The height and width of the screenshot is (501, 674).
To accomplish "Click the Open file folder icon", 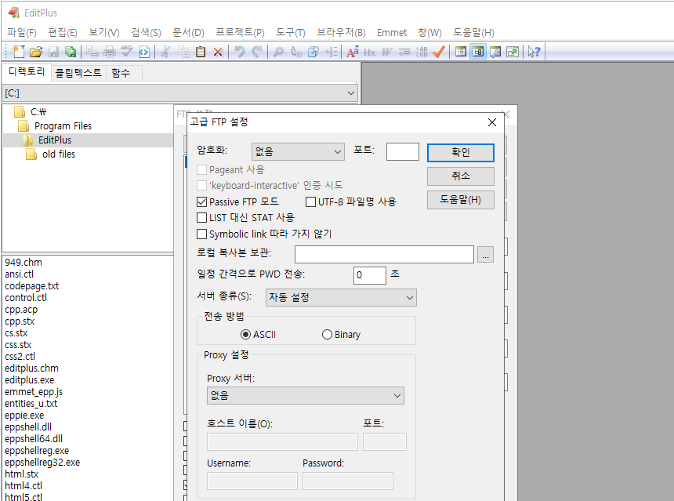I will point(36,52).
